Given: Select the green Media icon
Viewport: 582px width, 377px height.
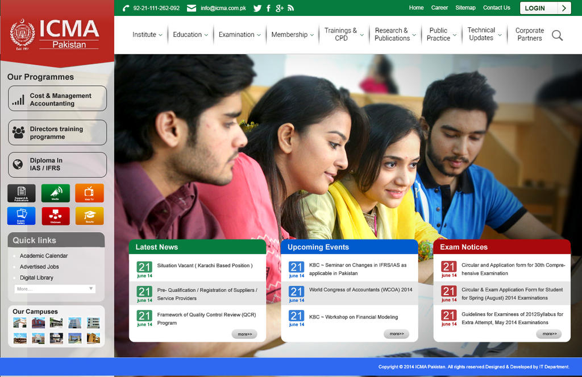Looking at the screenshot, I should pyautogui.click(x=55, y=193).
